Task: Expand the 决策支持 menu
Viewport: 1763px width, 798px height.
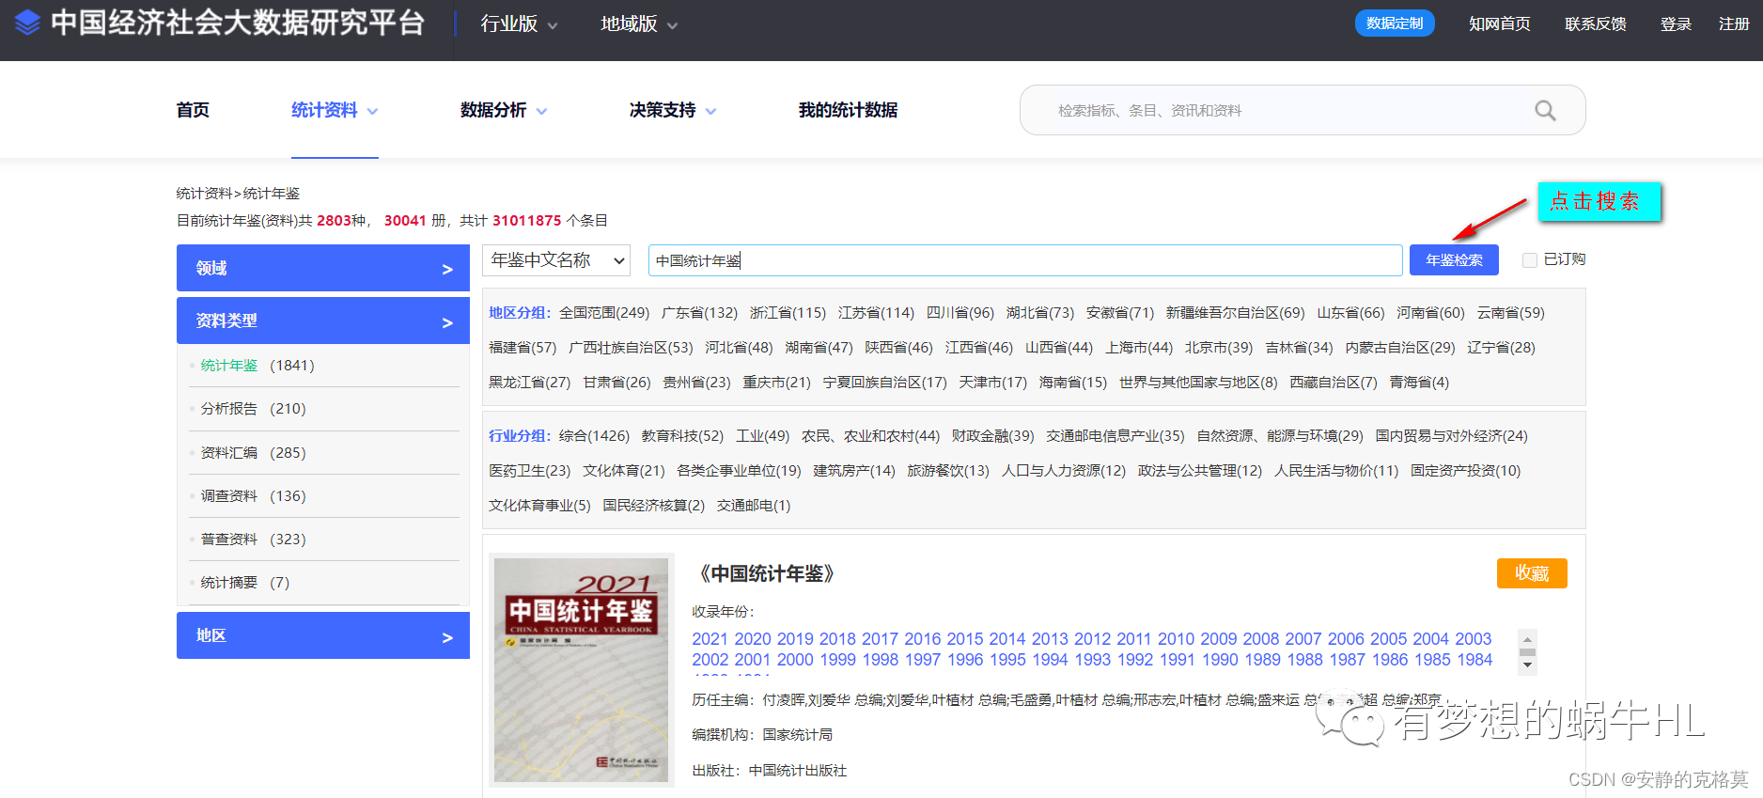Action: [673, 110]
